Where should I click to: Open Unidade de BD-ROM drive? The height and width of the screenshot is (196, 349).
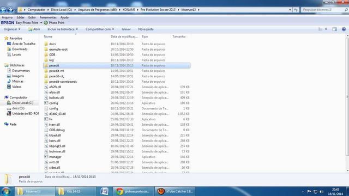[x=25, y=114]
